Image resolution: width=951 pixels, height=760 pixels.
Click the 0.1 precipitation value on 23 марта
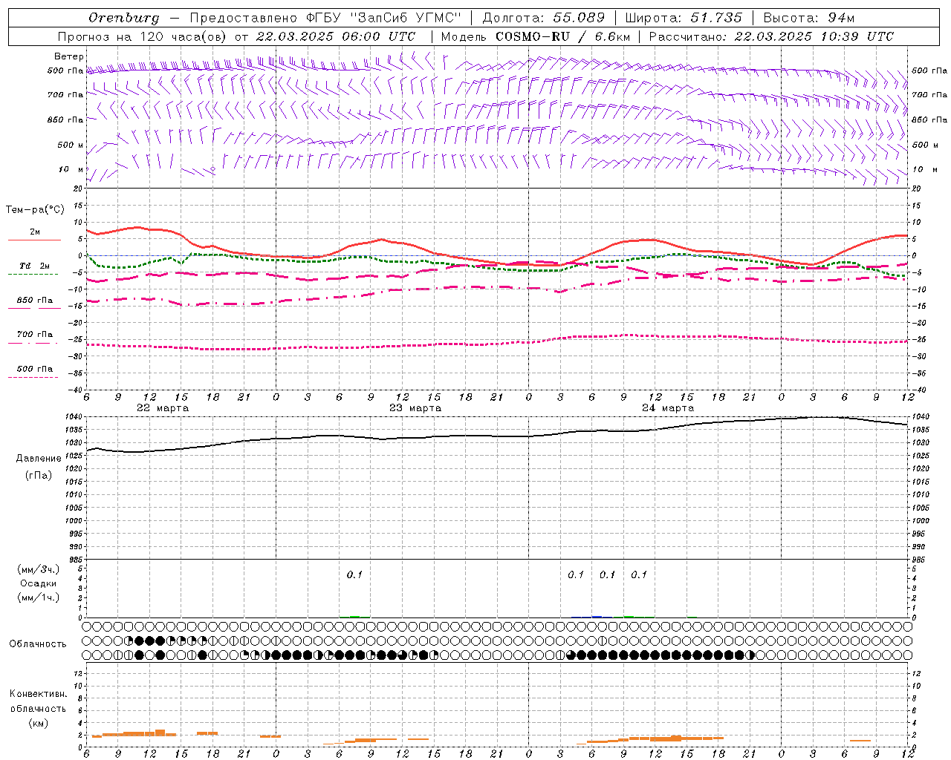point(354,574)
